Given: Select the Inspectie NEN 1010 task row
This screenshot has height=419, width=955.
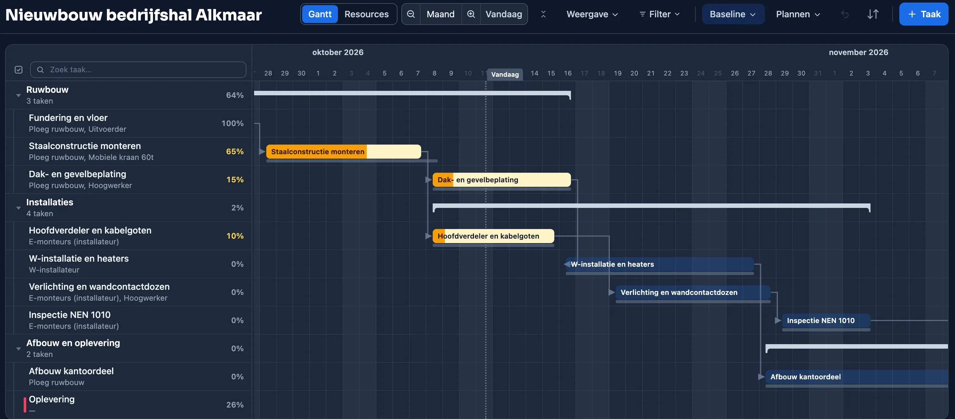Looking at the screenshot, I should click(129, 320).
